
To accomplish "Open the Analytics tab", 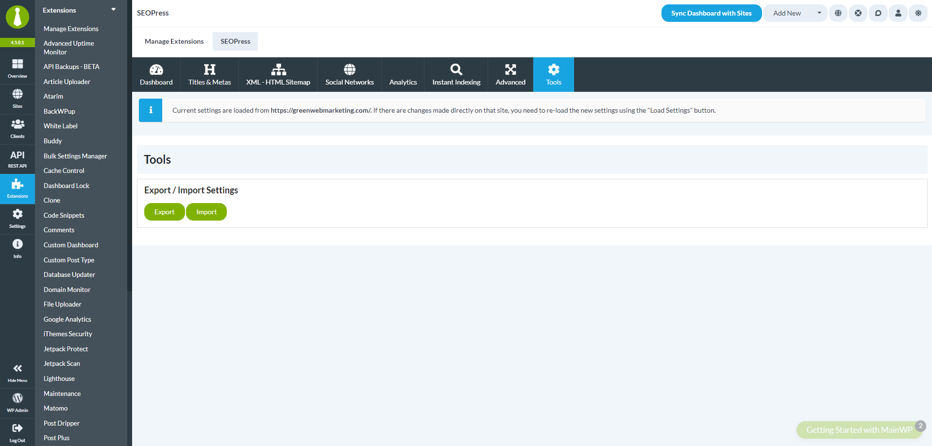I will pyautogui.click(x=403, y=74).
